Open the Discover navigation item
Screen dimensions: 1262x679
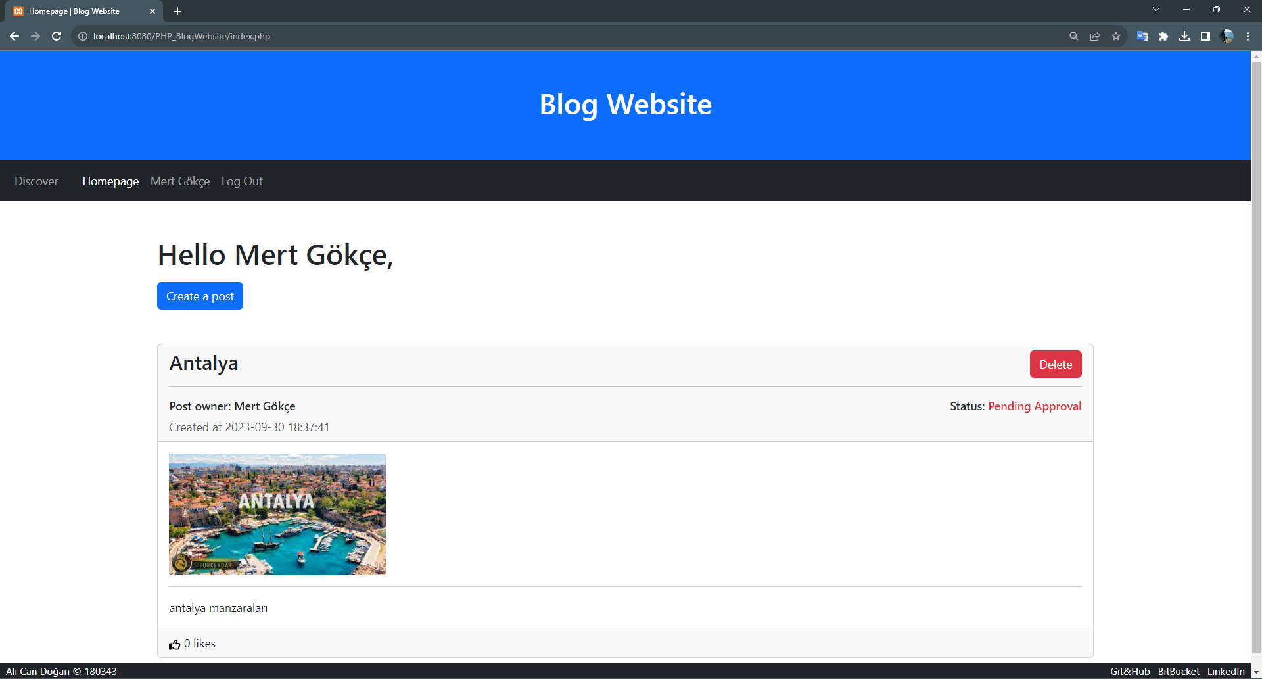(x=36, y=181)
